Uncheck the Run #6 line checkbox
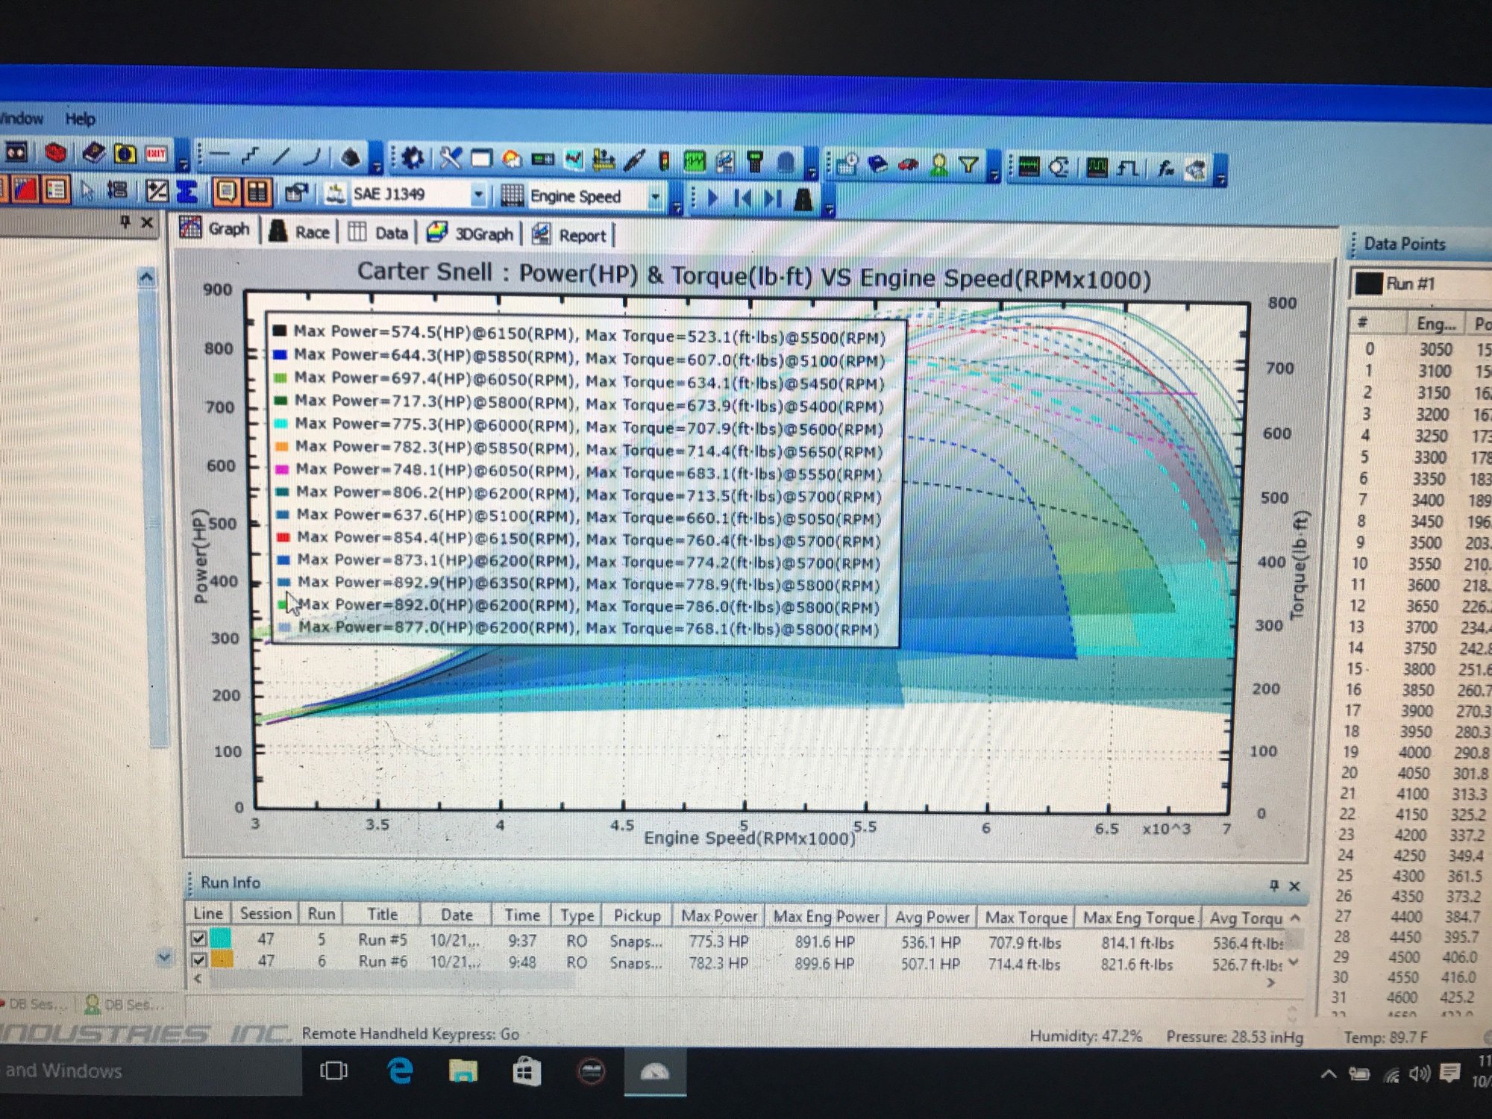 pos(199,960)
